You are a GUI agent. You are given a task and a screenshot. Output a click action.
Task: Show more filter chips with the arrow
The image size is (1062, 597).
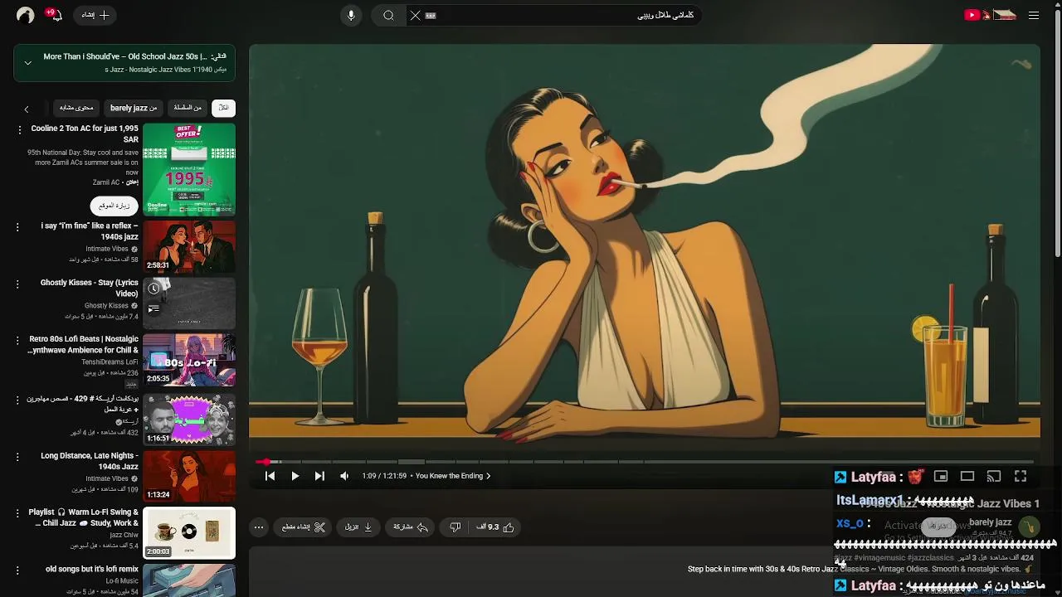point(26,109)
